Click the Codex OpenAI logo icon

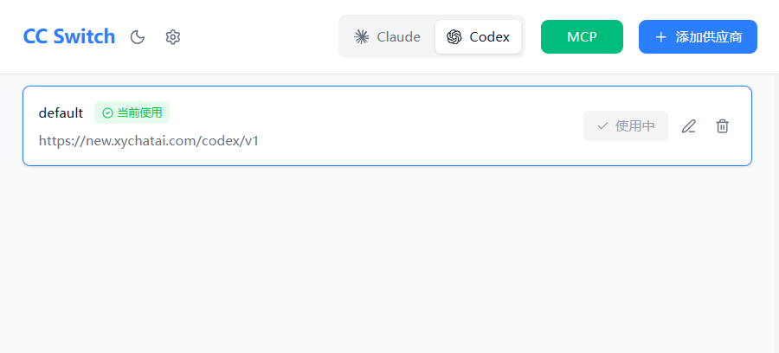pyautogui.click(x=454, y=37)
